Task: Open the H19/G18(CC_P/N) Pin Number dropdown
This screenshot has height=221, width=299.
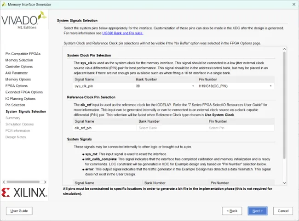Action: (x=236, y=86)
